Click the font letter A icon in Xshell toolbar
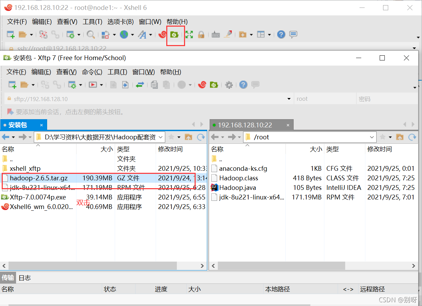Screen dimensions: 422x306 click(142, 34)
